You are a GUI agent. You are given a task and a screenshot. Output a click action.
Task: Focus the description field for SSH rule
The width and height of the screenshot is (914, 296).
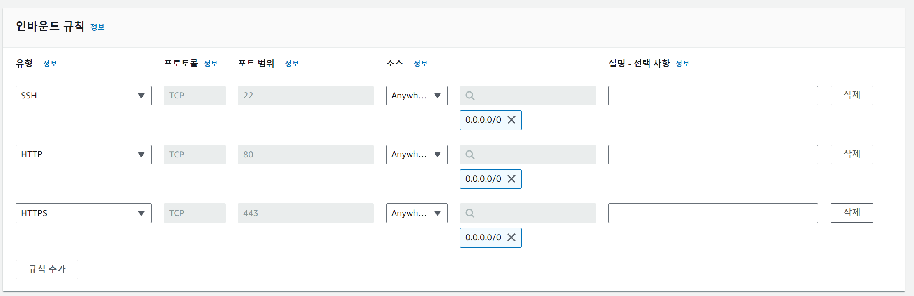pyautogui.click(x=713, y=96)
